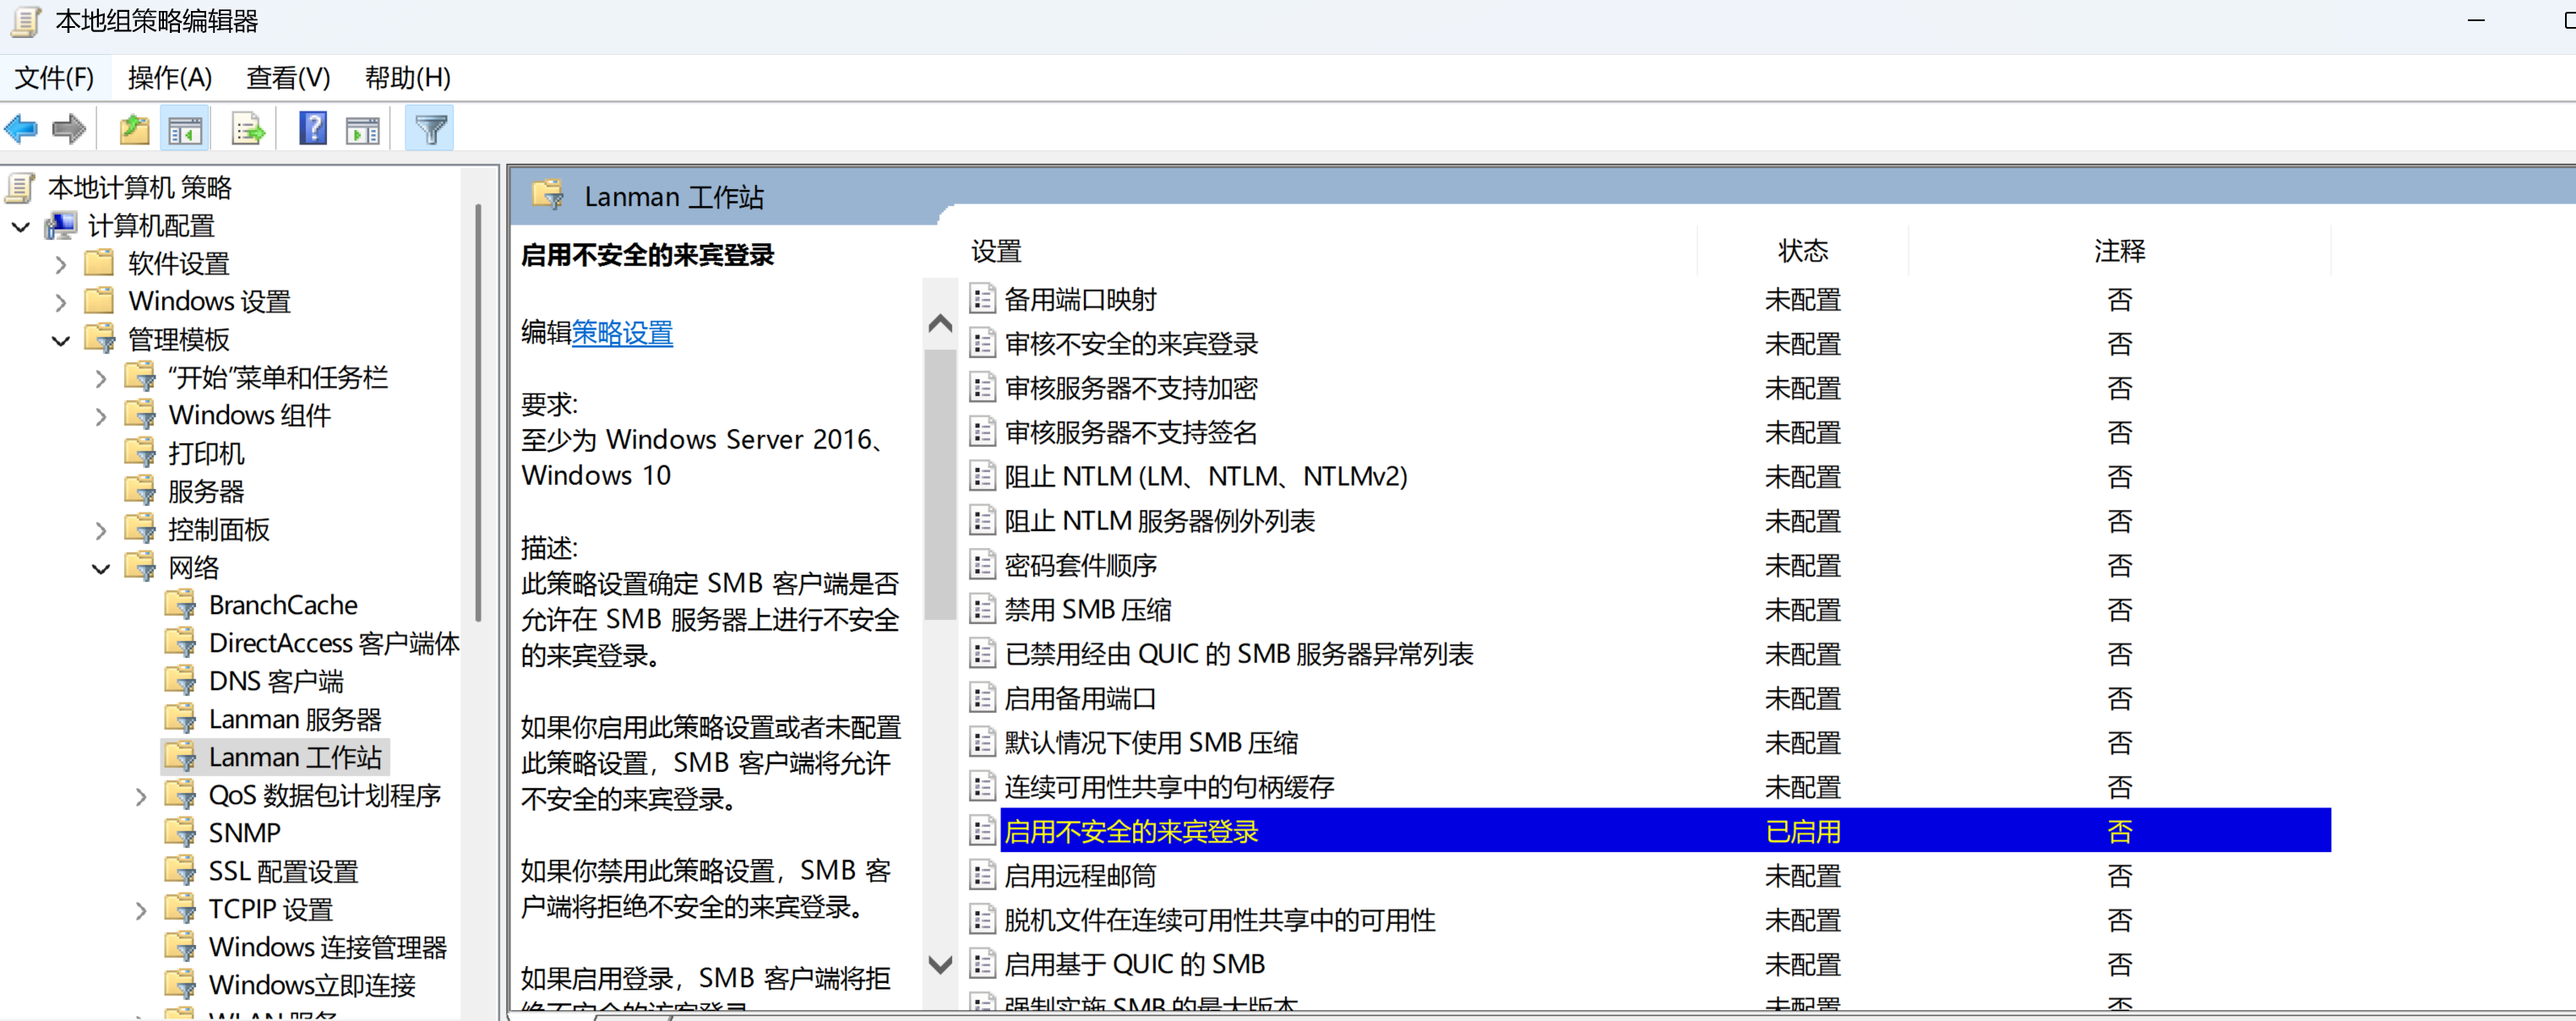
Task: Click the description pane scroll down arrow
Action: pyautogui.click(x=940, y=964)
